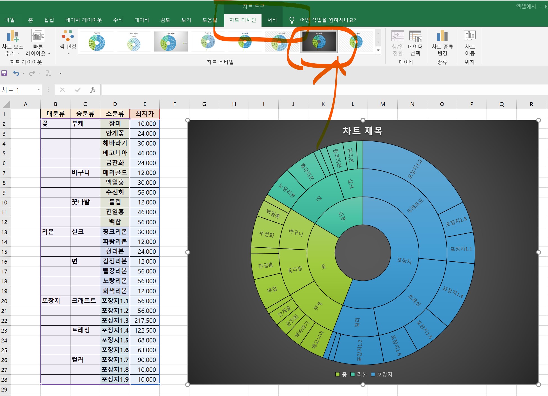Click the insert function fx icon

(93, 90)
